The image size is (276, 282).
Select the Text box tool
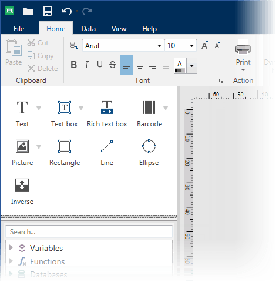65,113
